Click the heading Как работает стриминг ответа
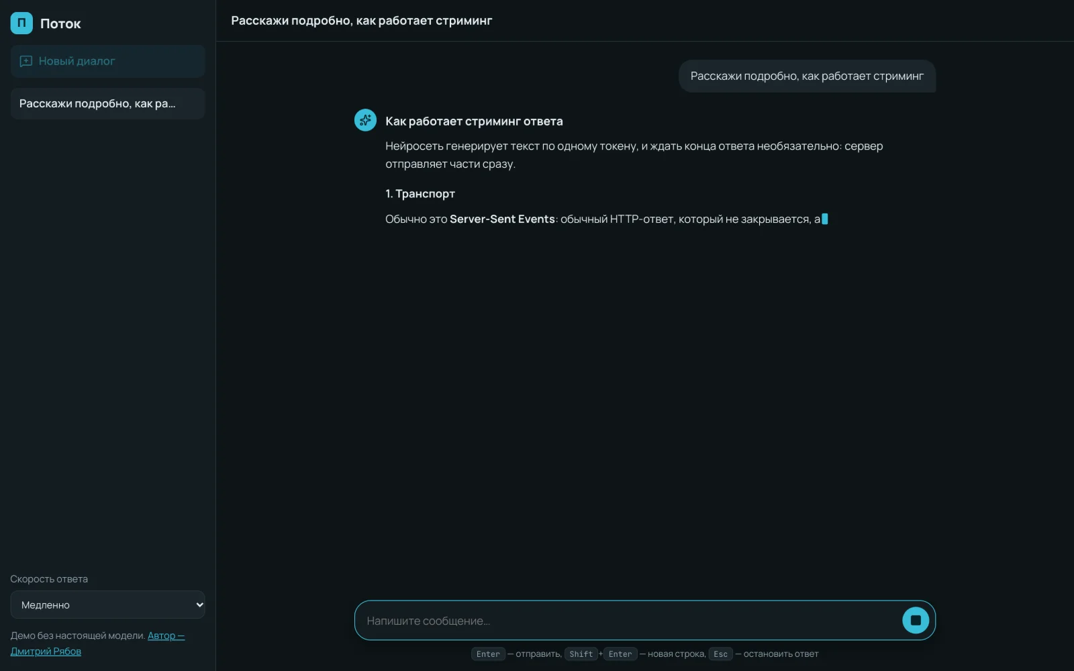Viewport: 1074px width, 671px height. click(474, 121)
